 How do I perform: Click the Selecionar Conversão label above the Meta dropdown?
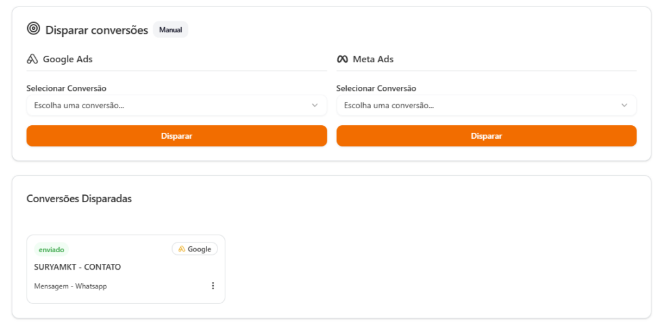click(x=376, y=88)
